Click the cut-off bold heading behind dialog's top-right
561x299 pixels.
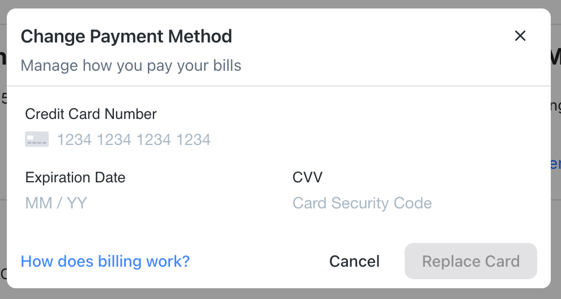point(556,57)
